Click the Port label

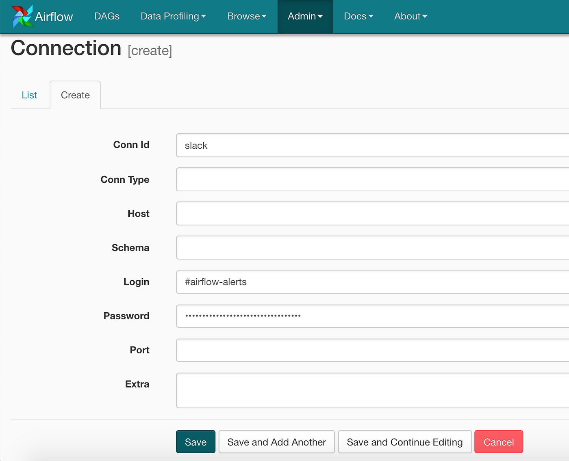140,350
